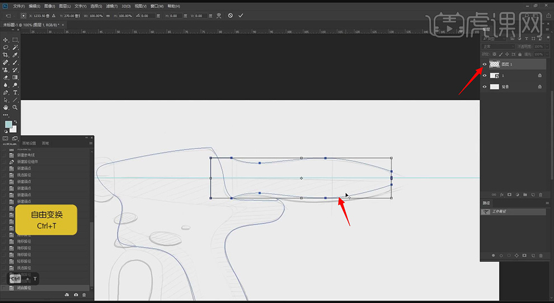
Task: Select the Line shape tool
Action: pos(15,100)
